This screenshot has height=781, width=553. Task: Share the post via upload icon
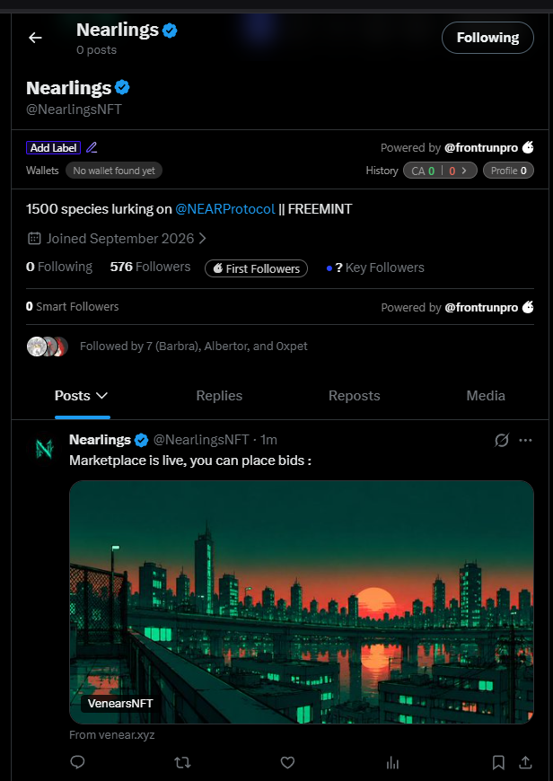tap(525, 762)
